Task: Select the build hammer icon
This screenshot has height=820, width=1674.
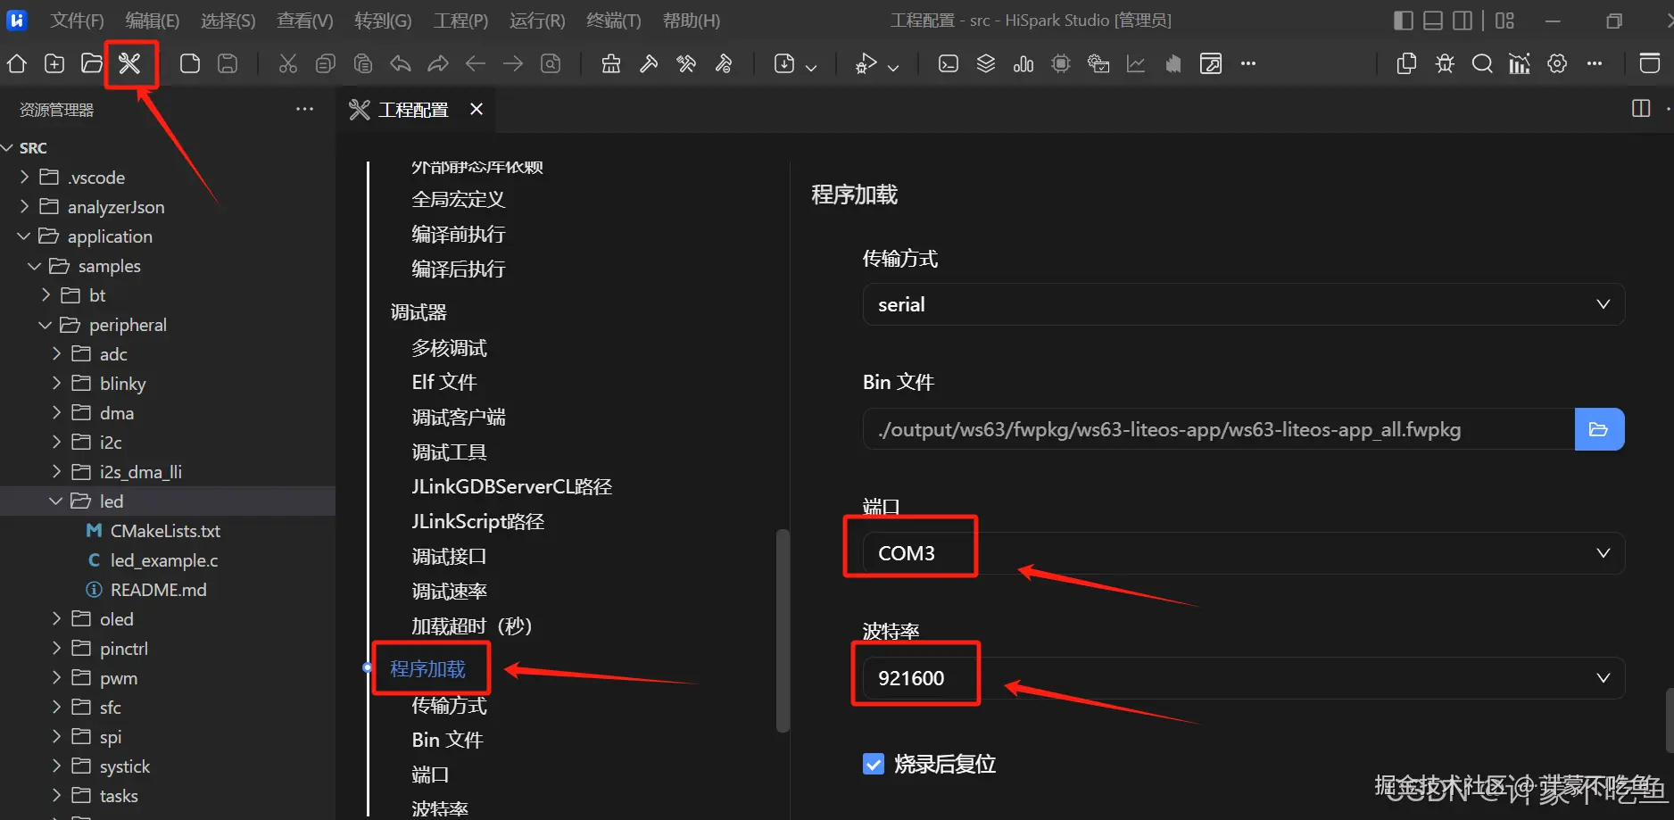Action: (x=649, y=63)
